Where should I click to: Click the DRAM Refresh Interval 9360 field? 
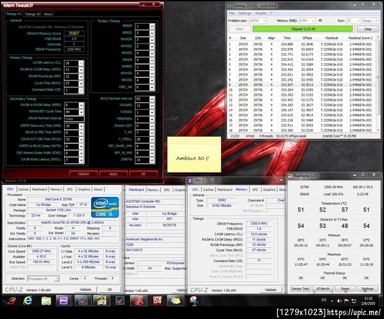(74, 119)
